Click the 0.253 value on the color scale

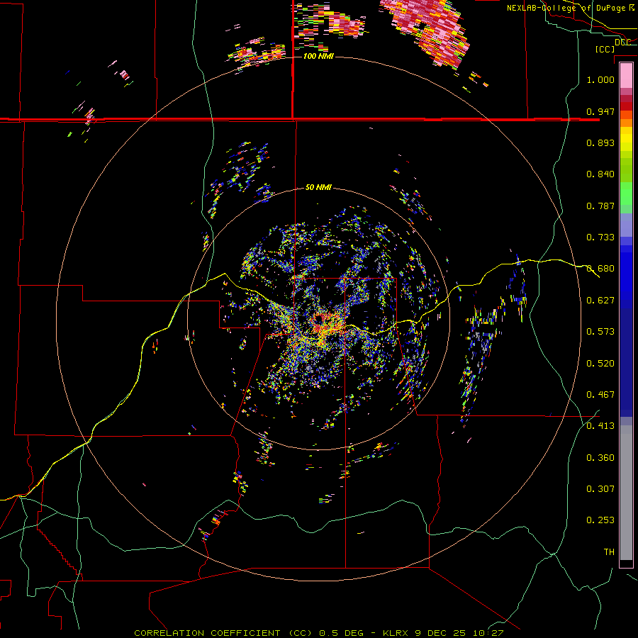[x=600, y=520]
